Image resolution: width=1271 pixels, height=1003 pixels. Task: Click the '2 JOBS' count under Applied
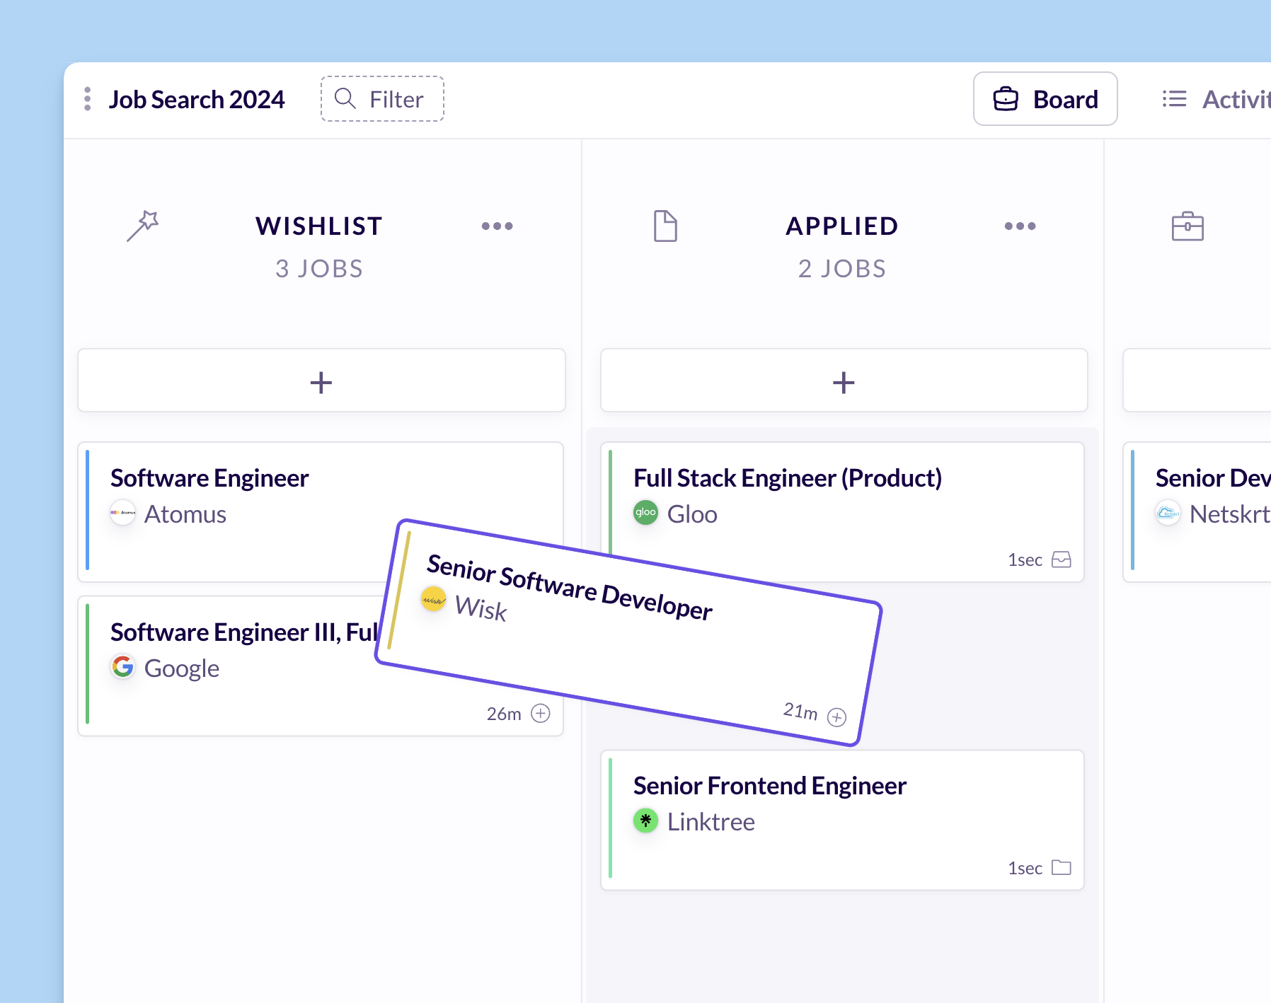[x=842, y=269]
